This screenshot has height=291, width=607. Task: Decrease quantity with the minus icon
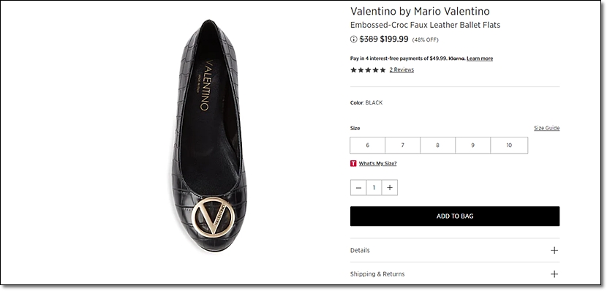(x=358, y=188)
